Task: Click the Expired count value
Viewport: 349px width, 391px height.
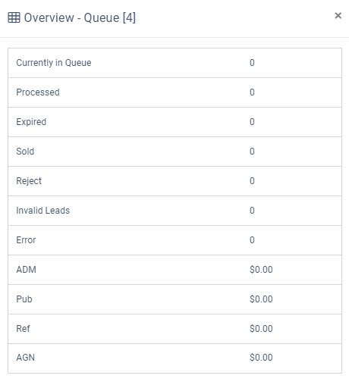Action: (x=252, y=122)
